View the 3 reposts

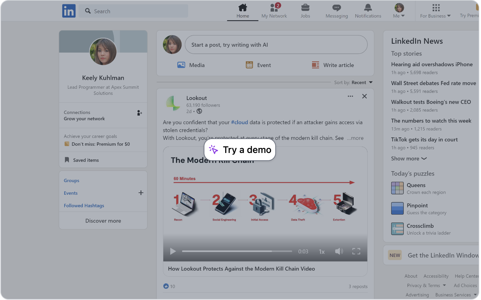click(x=358, y=286)
